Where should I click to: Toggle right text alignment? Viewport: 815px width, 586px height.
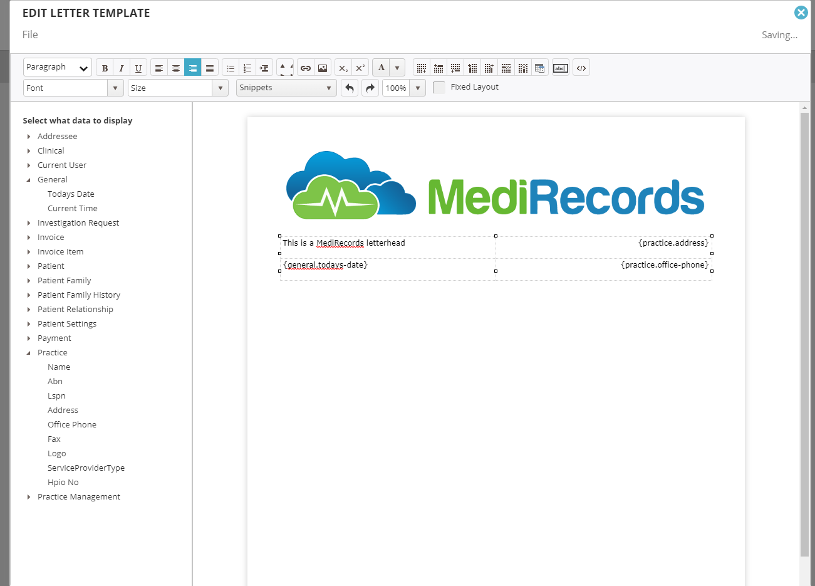click(x=193, y=68)
